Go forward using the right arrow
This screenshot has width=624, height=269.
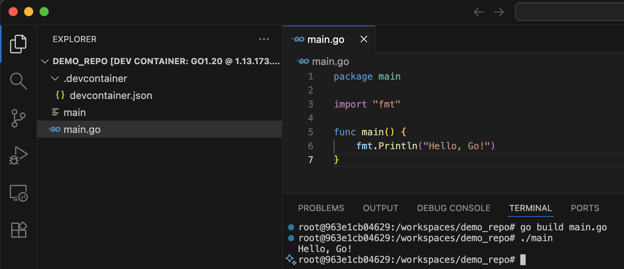click(499, 12)
